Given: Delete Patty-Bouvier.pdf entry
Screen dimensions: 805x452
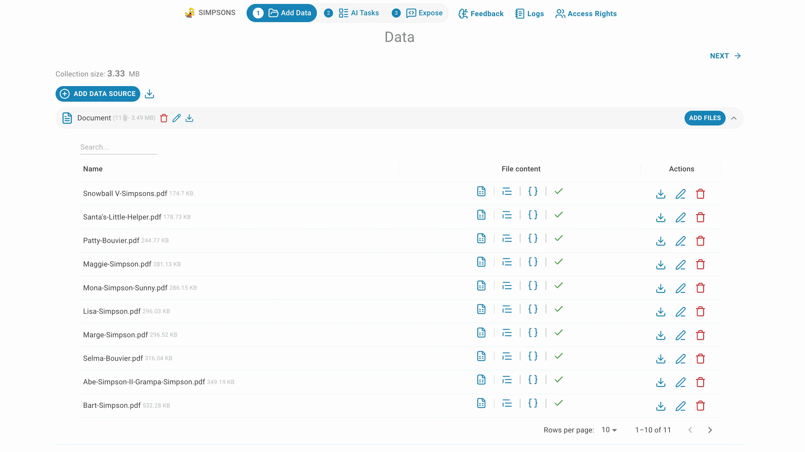Looking at the screenshot, I should (x=700, y=241).
